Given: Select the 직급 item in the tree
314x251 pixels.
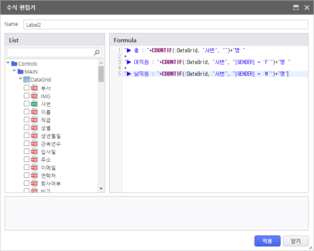Looking at the screenshot, I should coord(46,120).
